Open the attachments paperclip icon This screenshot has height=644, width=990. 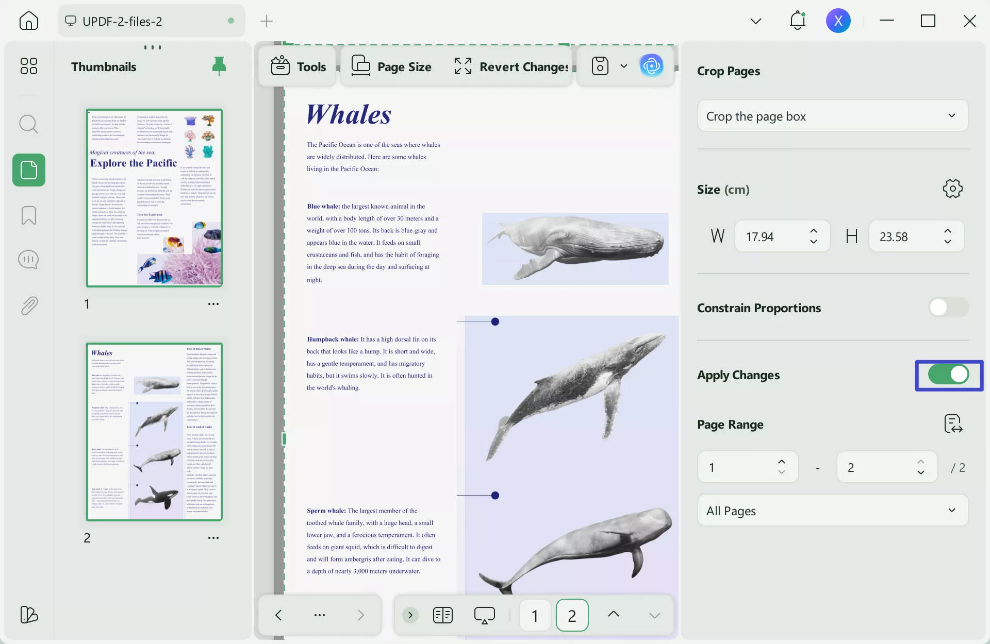tap(28, 306)
